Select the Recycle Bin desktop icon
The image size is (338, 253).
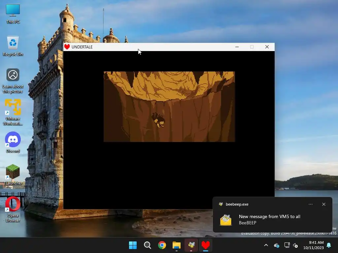coord(13,46)
